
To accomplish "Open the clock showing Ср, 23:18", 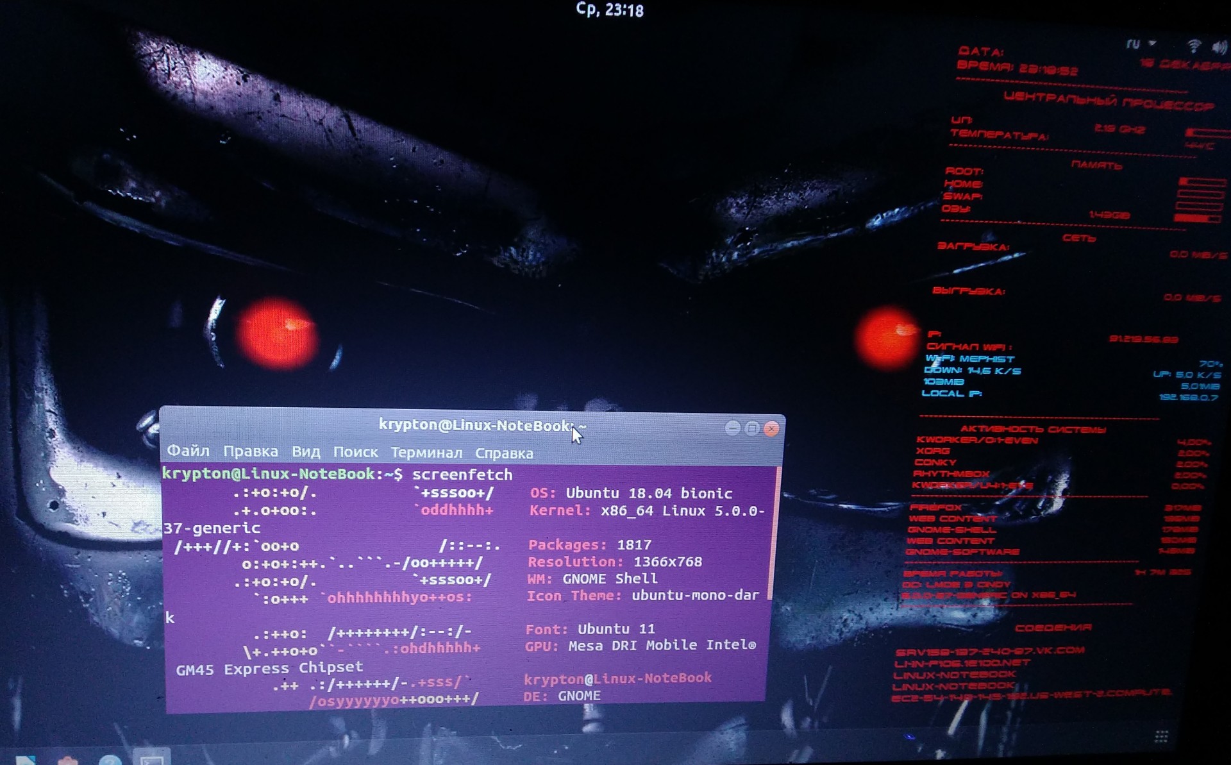I will click(610, 9).
